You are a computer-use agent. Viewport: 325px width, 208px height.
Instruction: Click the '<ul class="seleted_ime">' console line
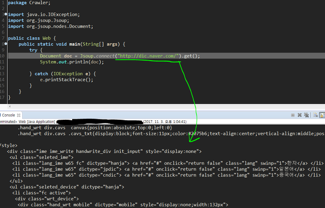click(42, 157)
